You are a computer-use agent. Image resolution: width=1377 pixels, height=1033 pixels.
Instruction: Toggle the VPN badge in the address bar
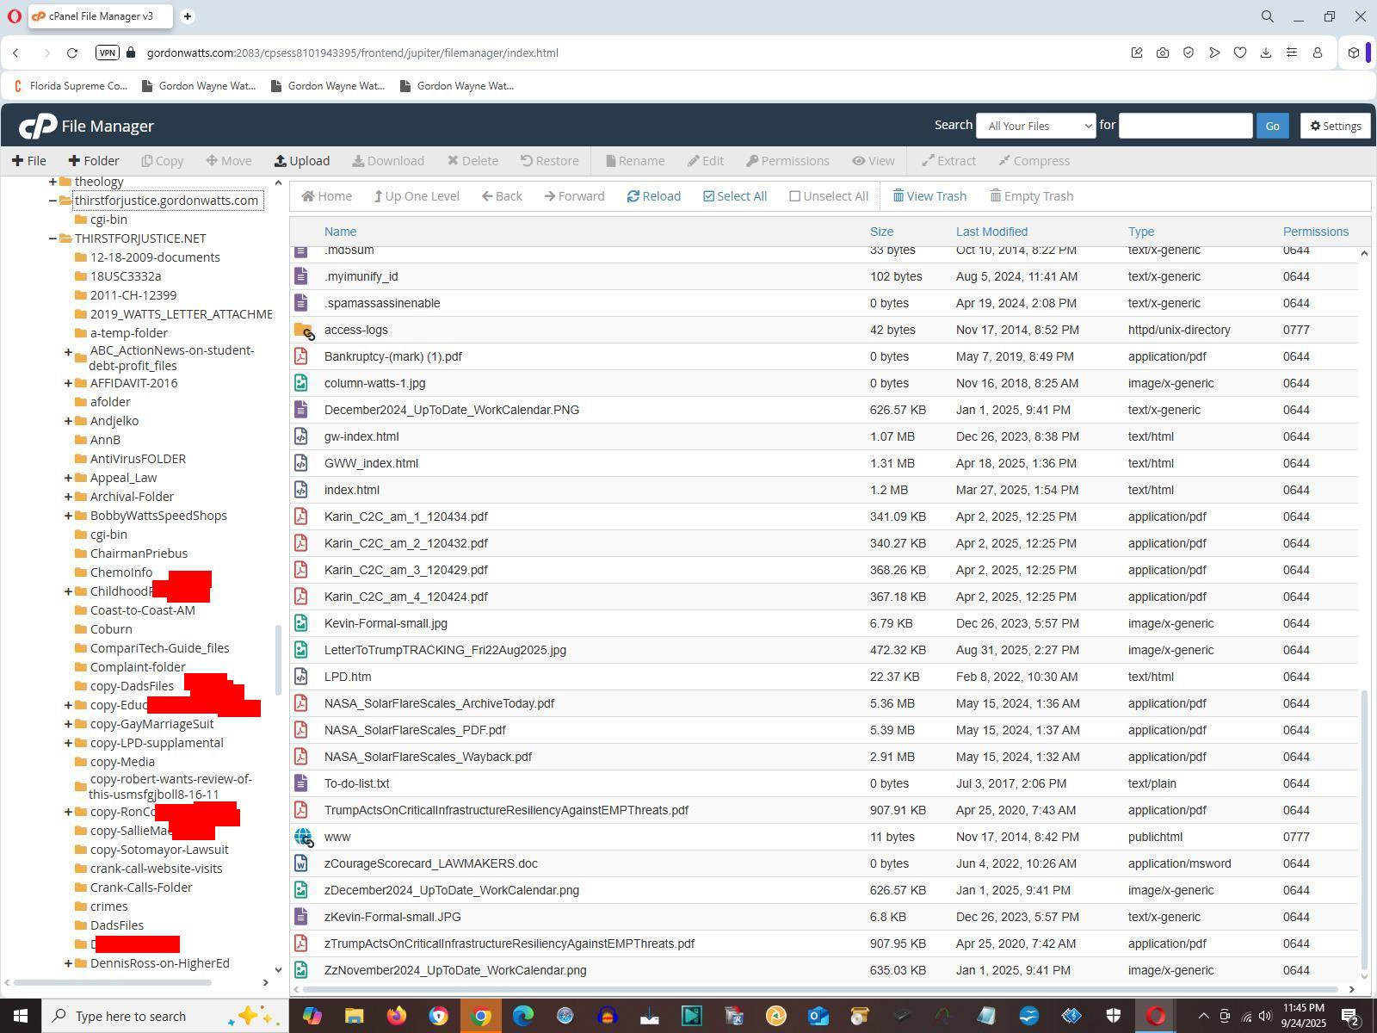pos(108,53)
